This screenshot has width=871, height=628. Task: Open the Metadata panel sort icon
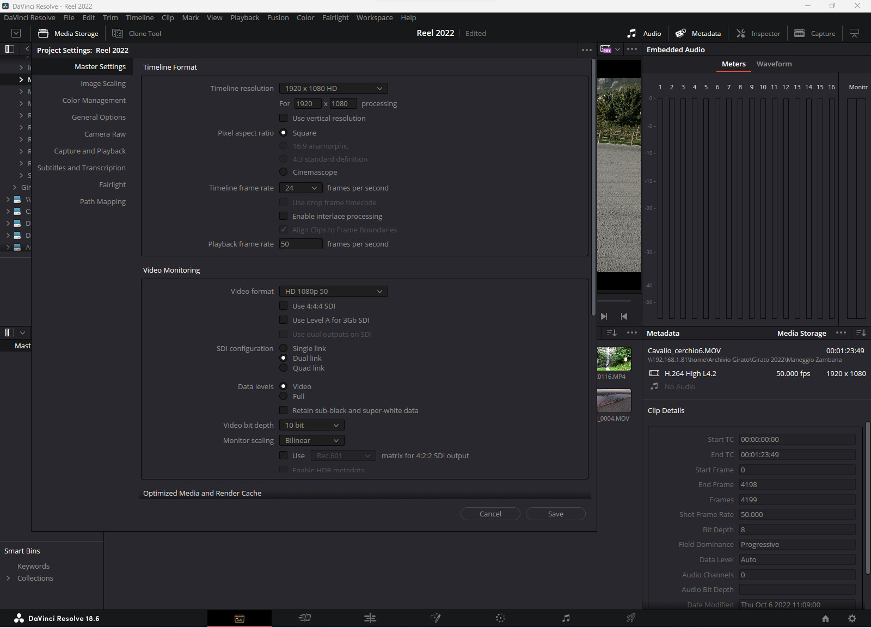(861, 333)
